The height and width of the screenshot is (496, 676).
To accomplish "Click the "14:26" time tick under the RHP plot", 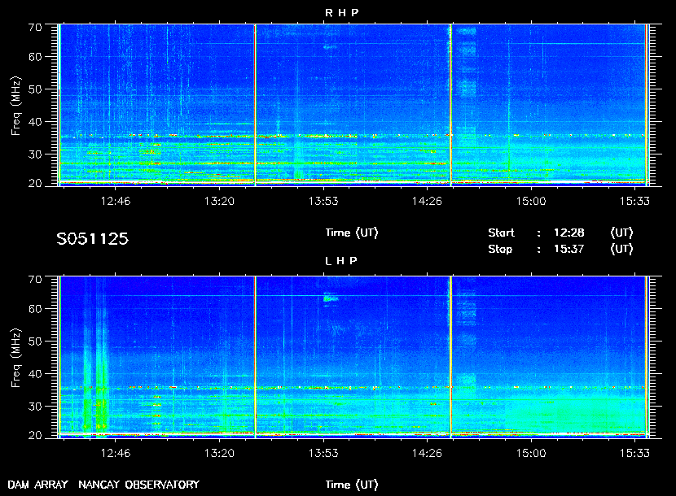I will coord(427,201).
